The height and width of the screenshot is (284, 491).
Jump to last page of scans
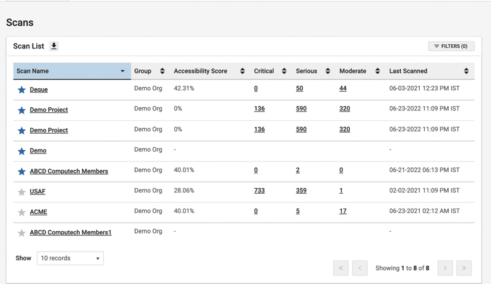464,268
